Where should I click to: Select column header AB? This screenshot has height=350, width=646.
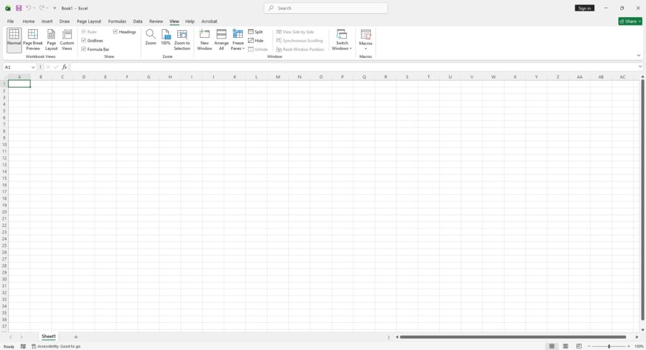[x=601, y=77]
